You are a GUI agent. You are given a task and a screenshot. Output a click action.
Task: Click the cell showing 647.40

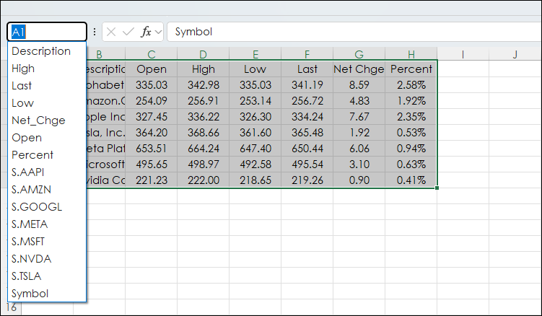point(255,149)
